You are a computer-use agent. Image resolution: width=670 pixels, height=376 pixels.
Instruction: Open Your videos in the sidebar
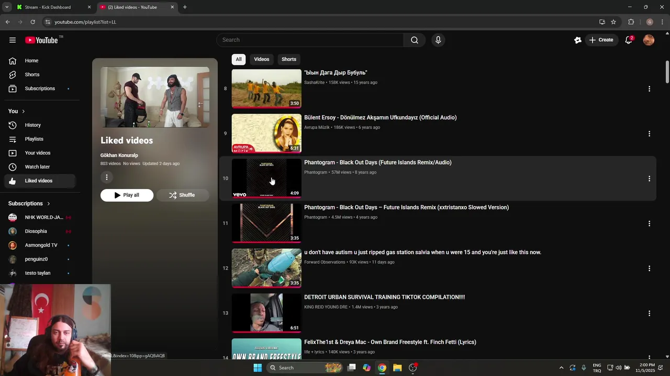(39, 153)
